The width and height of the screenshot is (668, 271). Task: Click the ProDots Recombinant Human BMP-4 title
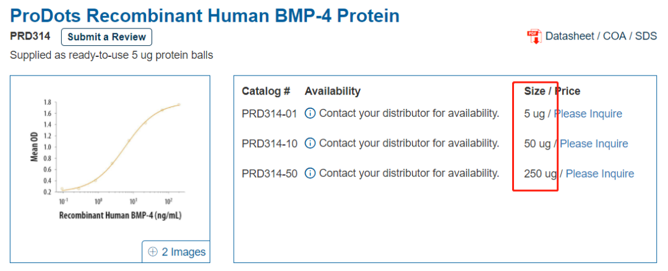[205, 15]
